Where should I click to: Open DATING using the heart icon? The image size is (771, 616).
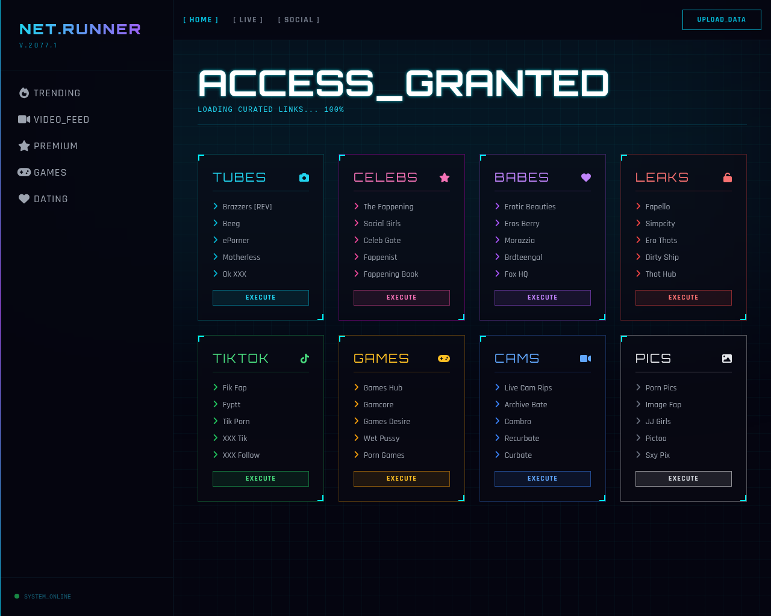(x=23, y=199)
